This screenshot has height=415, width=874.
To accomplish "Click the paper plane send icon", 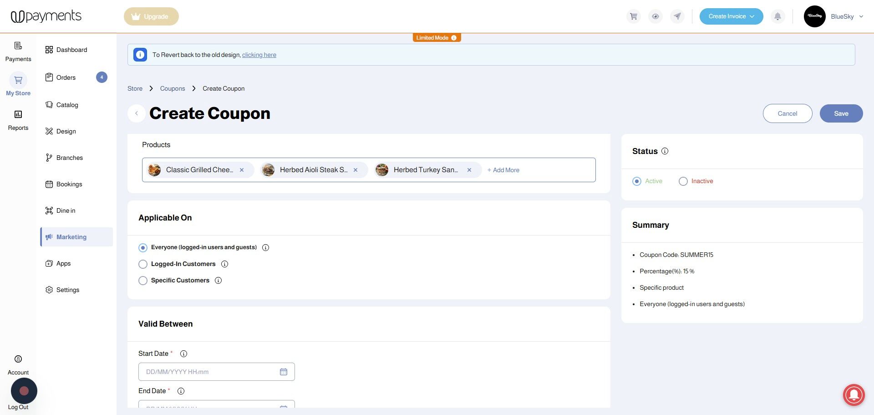I will click(x=677, y=16).
